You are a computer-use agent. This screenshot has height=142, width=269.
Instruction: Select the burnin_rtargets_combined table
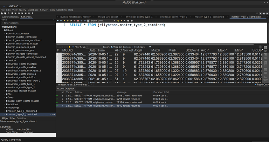point(22,54)
